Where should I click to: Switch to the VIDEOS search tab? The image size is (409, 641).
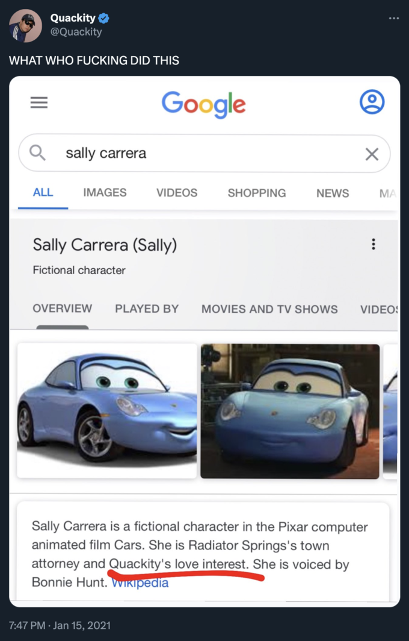tap(177, 193)
